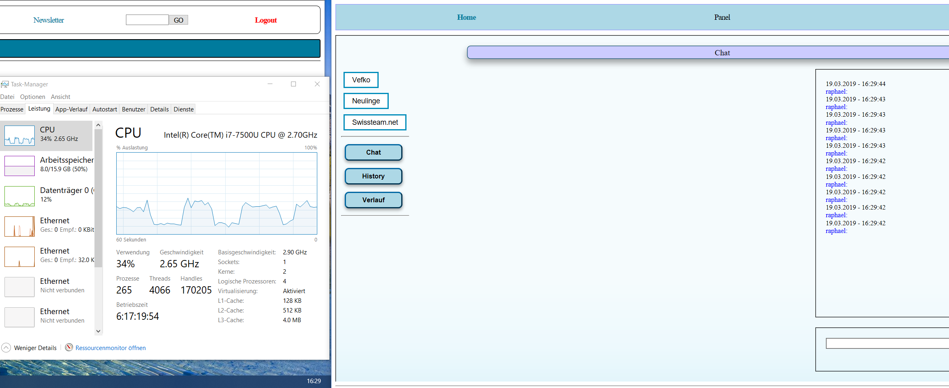Click the red Logout link

point(266,20)
